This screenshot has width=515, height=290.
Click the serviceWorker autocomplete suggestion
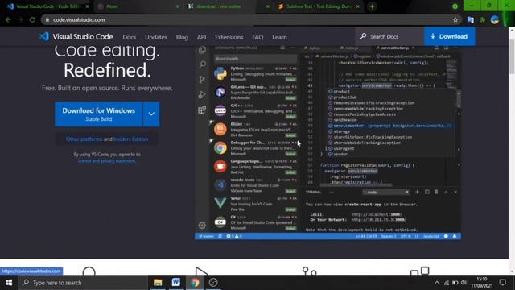pyautogui.click(x=390, y=126)
